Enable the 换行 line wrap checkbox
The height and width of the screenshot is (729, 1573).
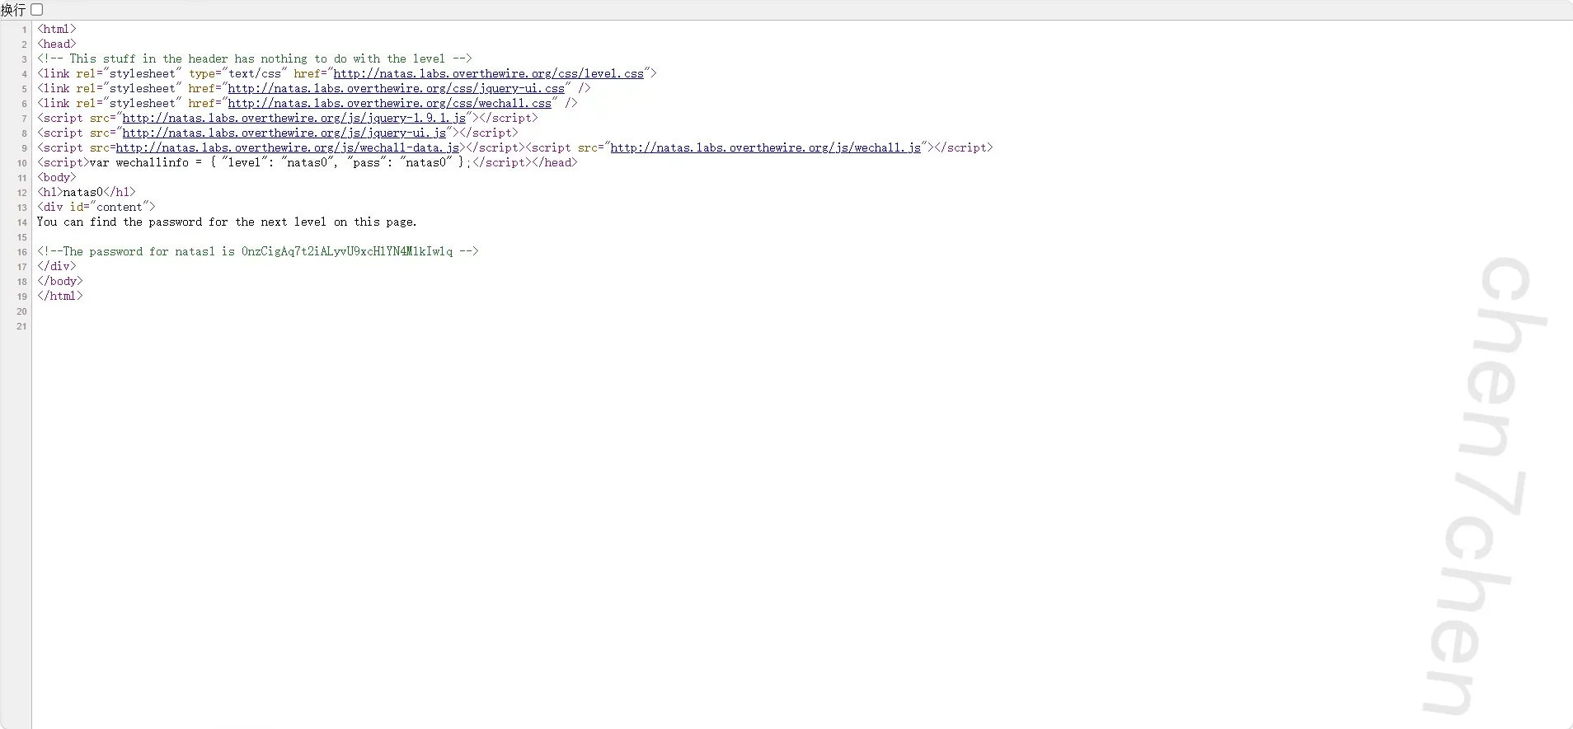click(x=37, y=10)
